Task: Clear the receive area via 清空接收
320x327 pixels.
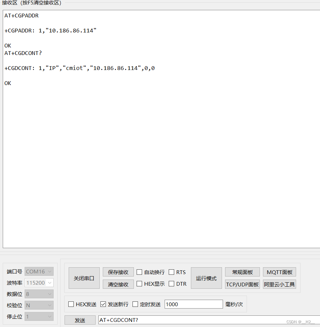Action: tap(118, 284)
